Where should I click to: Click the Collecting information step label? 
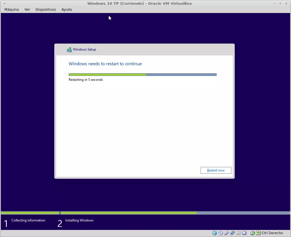[x=28, y=220]
